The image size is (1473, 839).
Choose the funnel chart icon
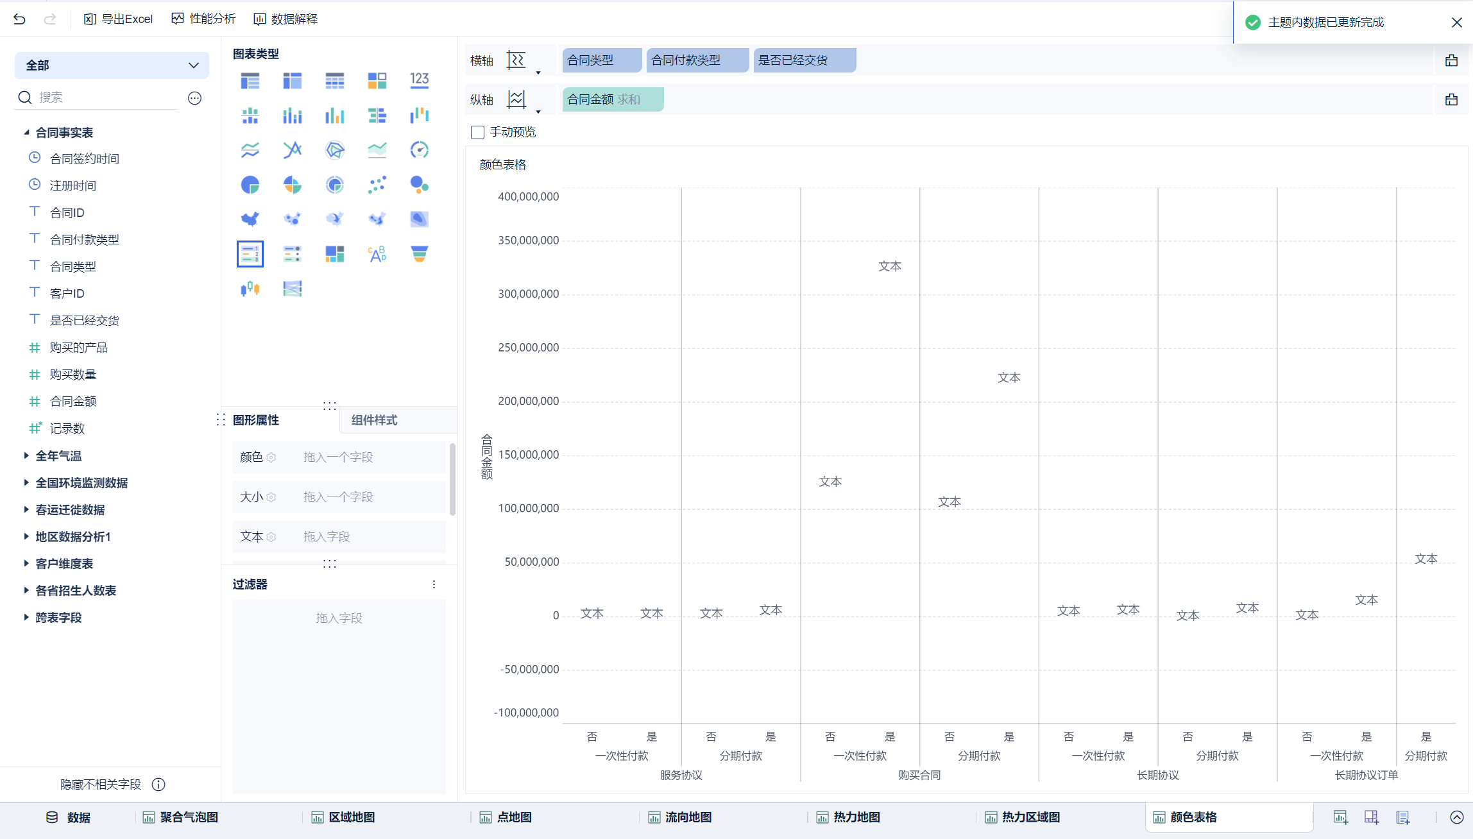[419, 254]
